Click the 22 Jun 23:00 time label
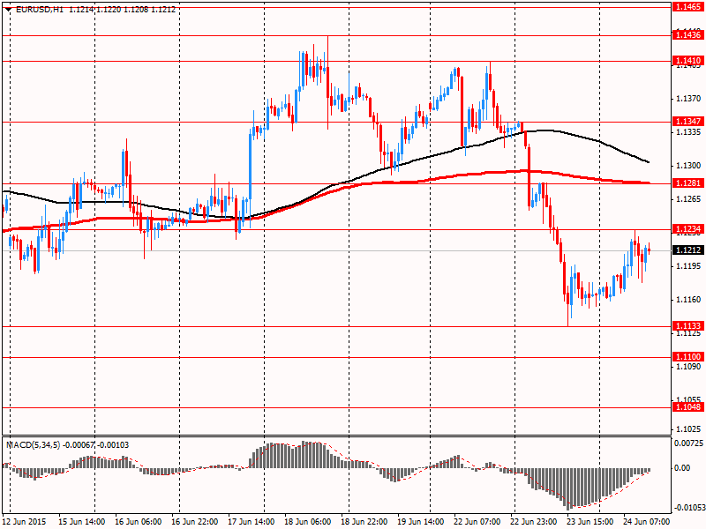The height and width of the screenshot is (529, 706). point(533,522)
